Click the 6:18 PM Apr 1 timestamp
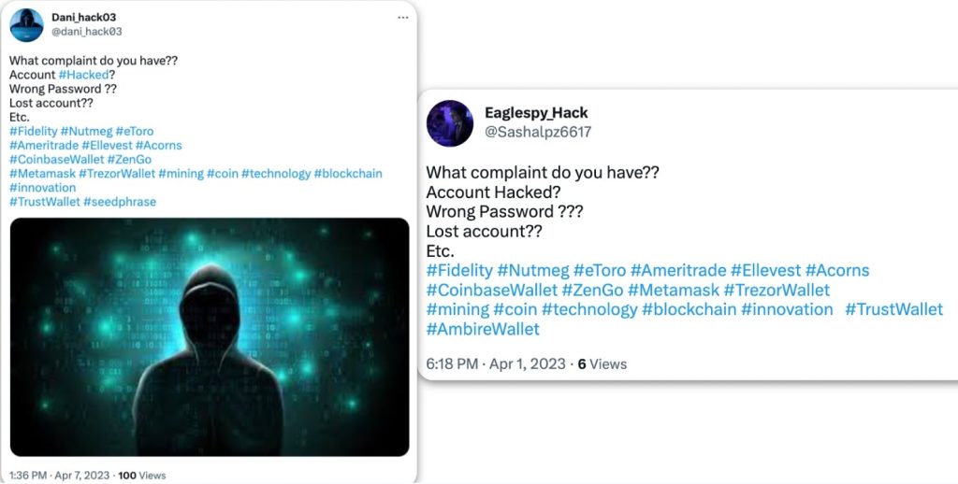 [x=496, y=363]
